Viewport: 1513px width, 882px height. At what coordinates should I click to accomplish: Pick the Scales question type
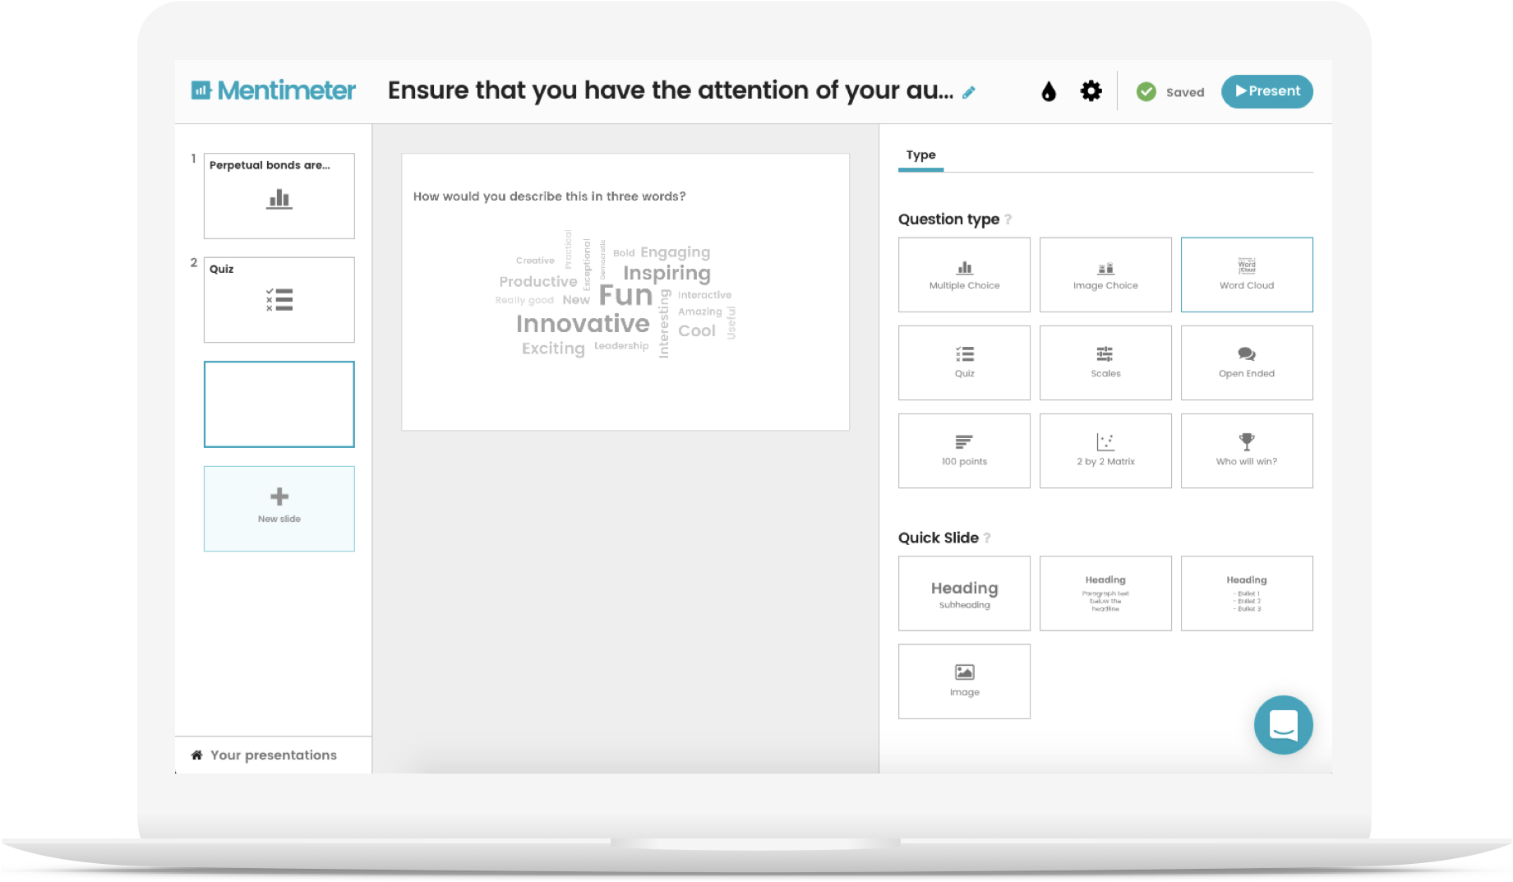pyautogui.click(x=1105, y=362)
